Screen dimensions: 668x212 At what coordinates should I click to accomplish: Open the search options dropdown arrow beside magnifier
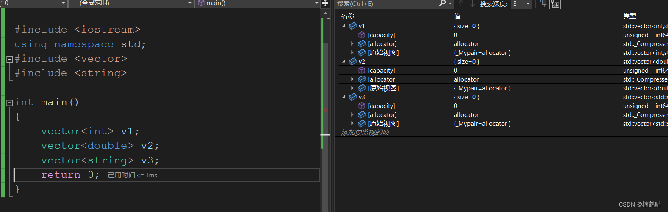(450, 4)
